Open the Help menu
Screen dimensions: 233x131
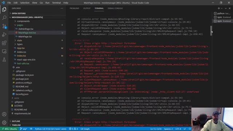pos(66,3)
